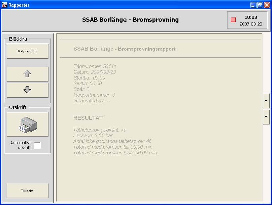The height and width of the screenshot is (205, 272).
Task: Click the Rapporter title bar text
Action: pyautogui.click(x=19, y=5)
